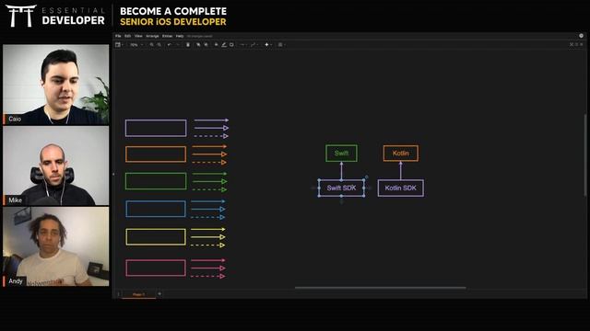This screenshot has height=331, width=590.
Task: Select the purple dashed arrow
Action: click(211, 136)
